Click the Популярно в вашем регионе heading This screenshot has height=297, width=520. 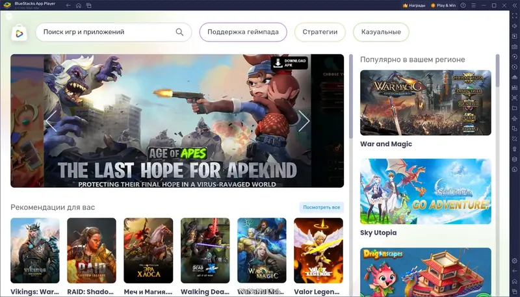click(x=413, y=60)
